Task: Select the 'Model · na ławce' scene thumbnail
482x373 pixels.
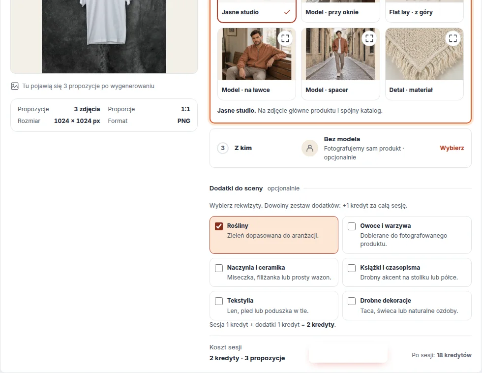Action: point(257,54)
